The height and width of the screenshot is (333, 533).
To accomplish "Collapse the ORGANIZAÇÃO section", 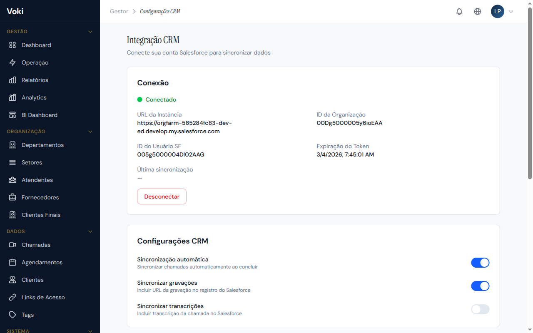I will point(90,131).
